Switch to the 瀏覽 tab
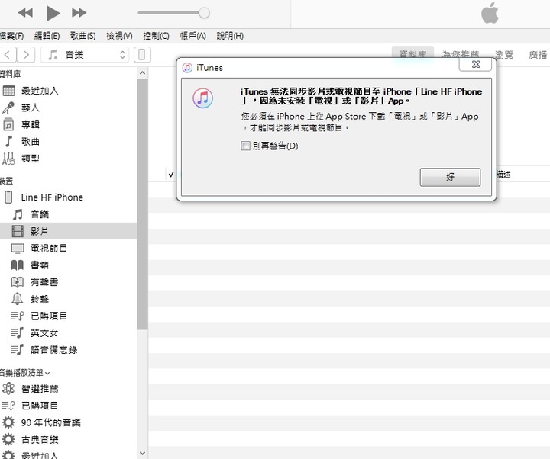This screenshot has width=550, height=459. tap(504, 55)
